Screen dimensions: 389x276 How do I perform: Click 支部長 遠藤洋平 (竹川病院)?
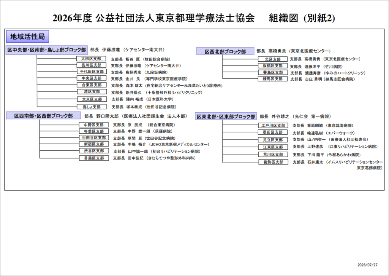(x=316, y=67)
